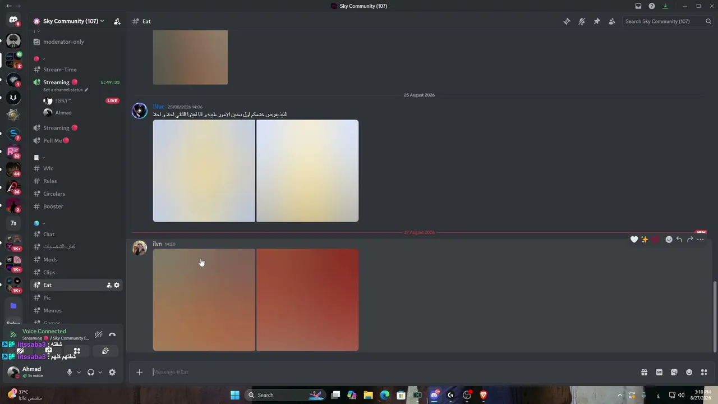
Task: Deafen with the headphones button
Action: (x=91, y=372)
